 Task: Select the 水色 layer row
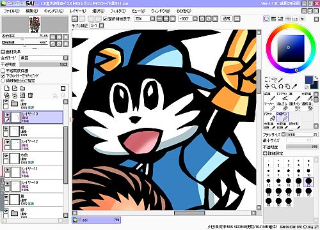click(x=33, y=158)
